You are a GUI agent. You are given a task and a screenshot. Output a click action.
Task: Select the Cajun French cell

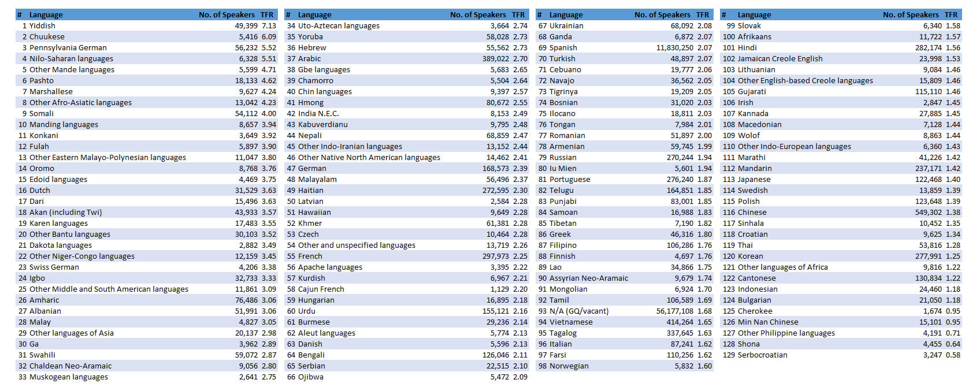(x=321, y=289)
